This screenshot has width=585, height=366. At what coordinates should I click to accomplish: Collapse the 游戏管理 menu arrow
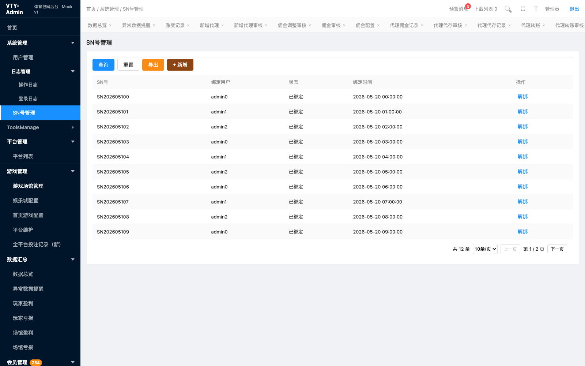point(73,171)
